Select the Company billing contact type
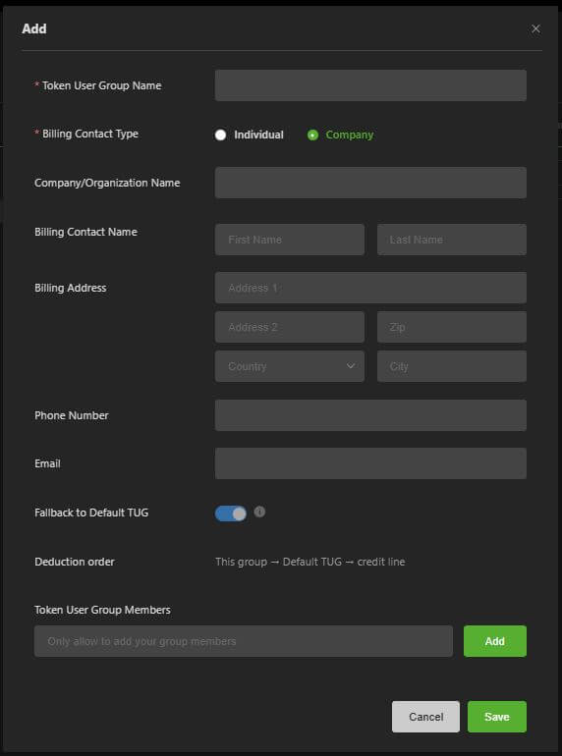The height and width of the screenshot is (756, 562). point(341,135)
